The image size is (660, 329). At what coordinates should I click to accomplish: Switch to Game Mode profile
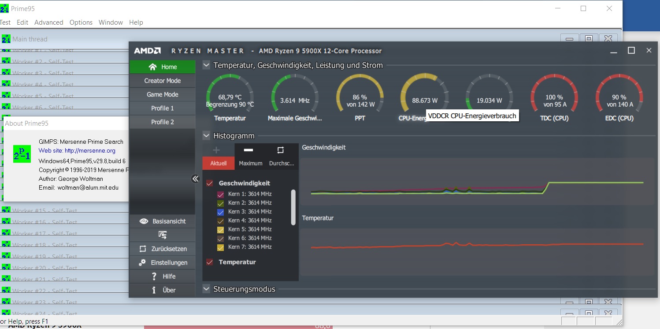click(x=162, y=94)
